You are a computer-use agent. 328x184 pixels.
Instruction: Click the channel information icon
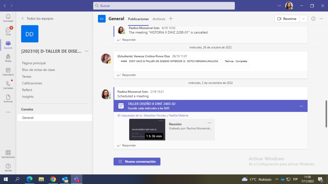[x=313, y=19]
